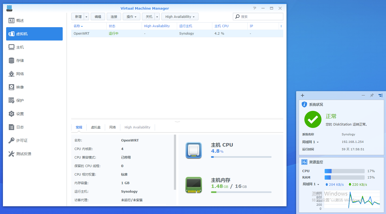Click the green 正常 status checkmark
This screenshot has height=214, width=386.
[x=313, y=119]
